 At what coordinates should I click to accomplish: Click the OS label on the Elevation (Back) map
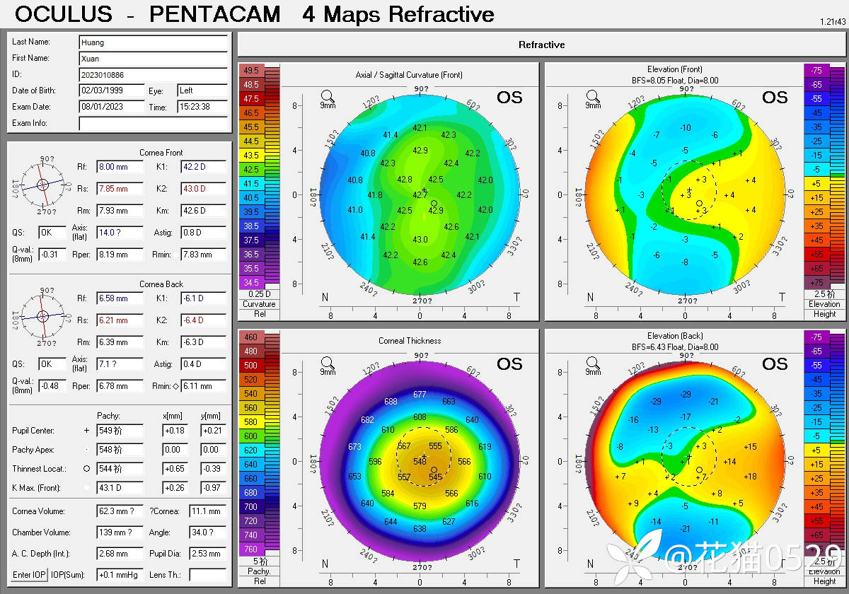[775, 363]
